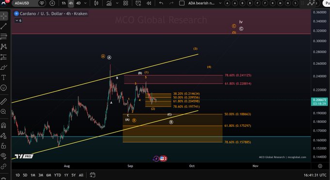Click the favorite drawing shortcut K
Image resolution: width=330 pixels, height=180 pixels.
[273, 3]
